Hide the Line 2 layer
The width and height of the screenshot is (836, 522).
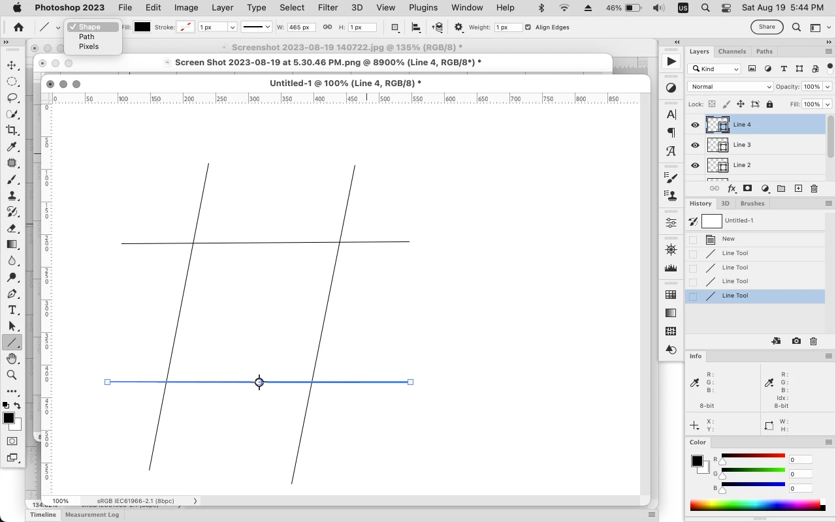point(695,165)
